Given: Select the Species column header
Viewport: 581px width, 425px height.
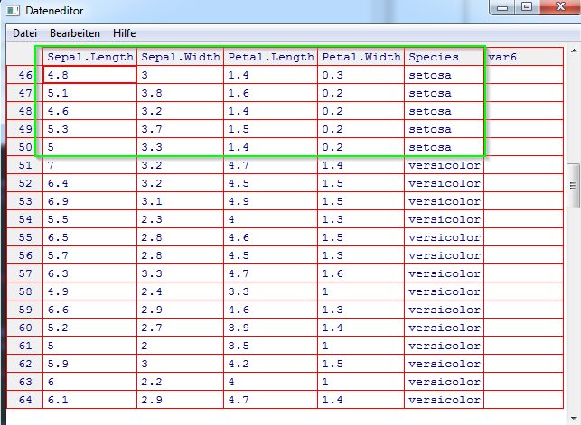Looking at the screenshot, I should [443, 57].
